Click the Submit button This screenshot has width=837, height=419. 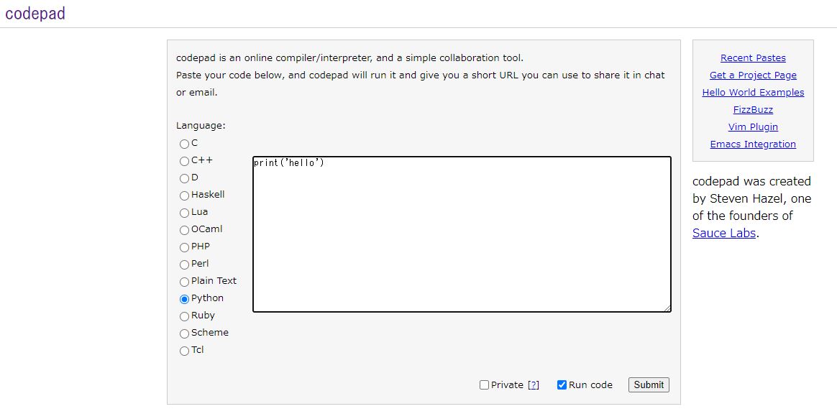(648, 385)
